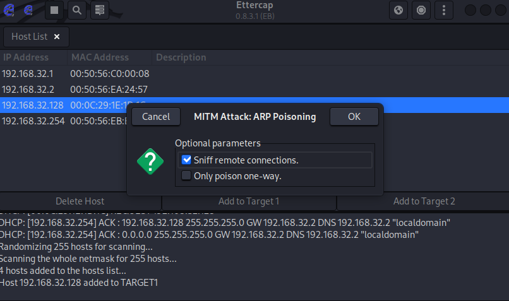Enable Only poison one-way checkbox
509x301 pixels.
click(x=186, y=176)
